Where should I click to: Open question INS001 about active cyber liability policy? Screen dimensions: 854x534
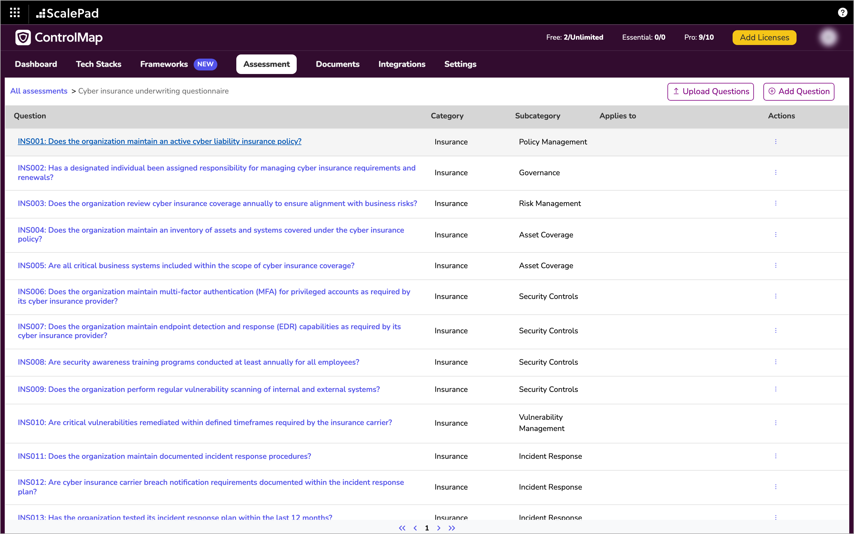pyautogui.click(x=159, y=141)
